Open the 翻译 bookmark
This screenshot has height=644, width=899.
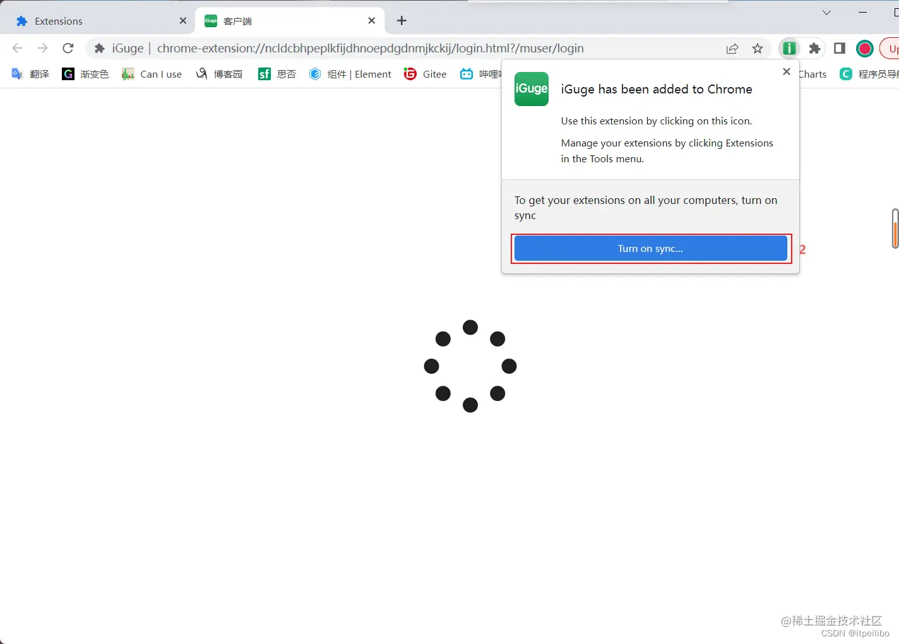tap(30, 74)
